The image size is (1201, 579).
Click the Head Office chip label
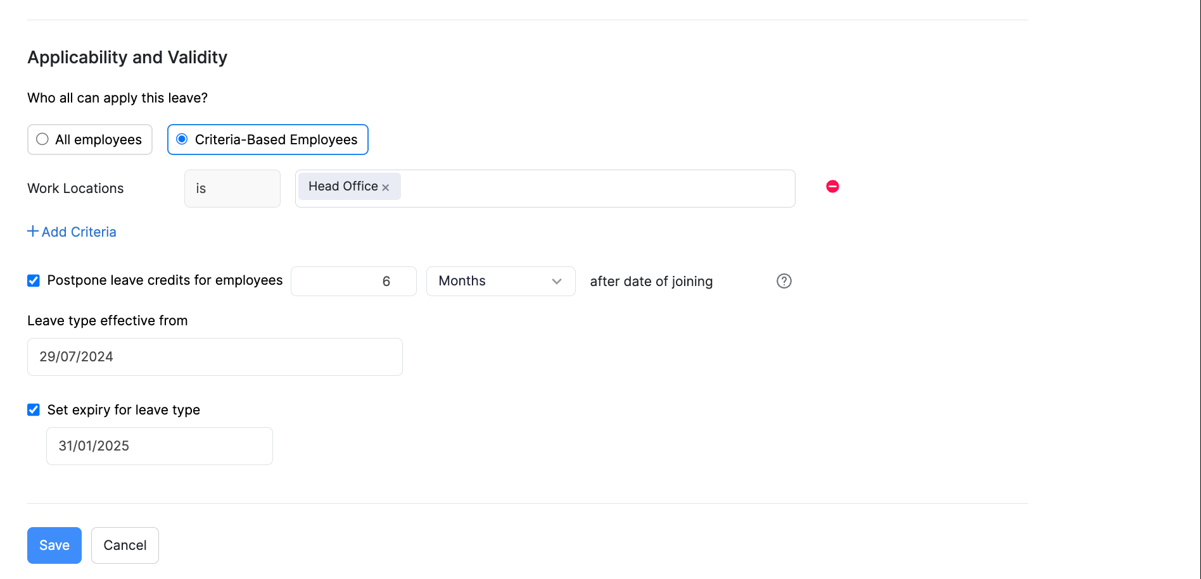(343, 187)
